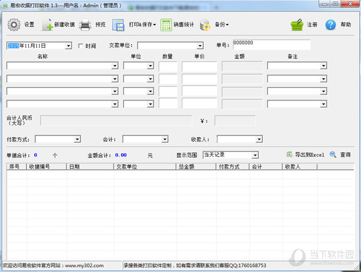Sort by 收据编号 column header
Viewport: 361px width, 272px height.
click(46, 167)
